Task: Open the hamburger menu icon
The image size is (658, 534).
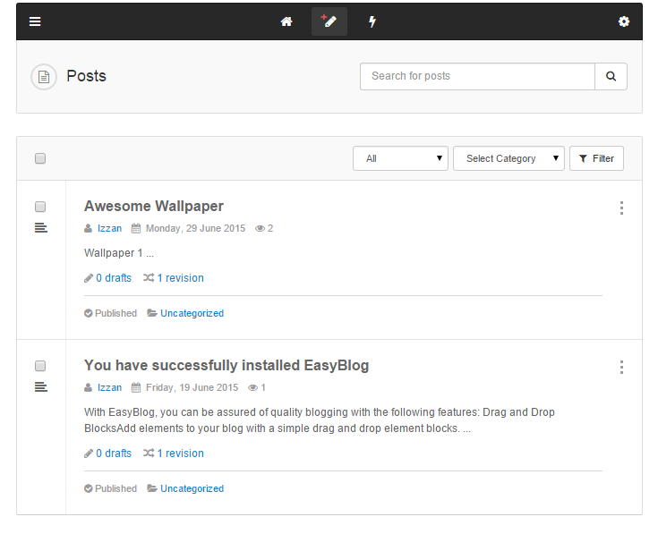Action: [x=35, y=21]
